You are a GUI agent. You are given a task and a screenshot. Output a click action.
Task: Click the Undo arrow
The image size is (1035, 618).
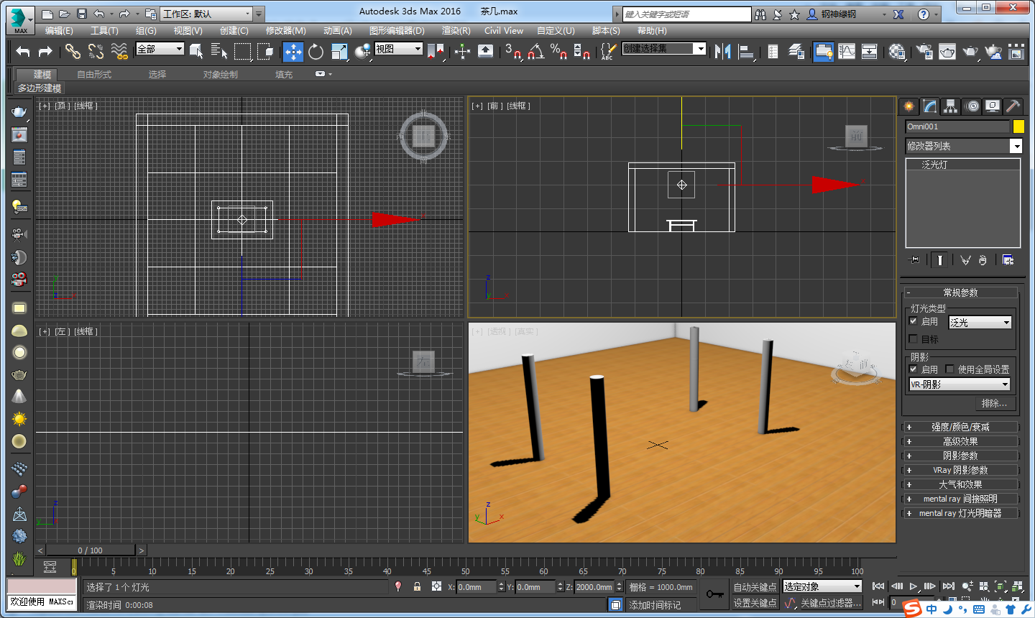click(23, 51)
